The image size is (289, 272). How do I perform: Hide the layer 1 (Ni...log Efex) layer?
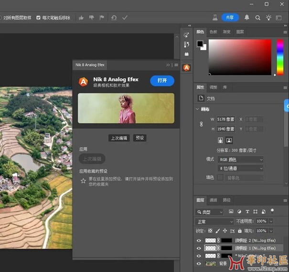tap(199, 248)
